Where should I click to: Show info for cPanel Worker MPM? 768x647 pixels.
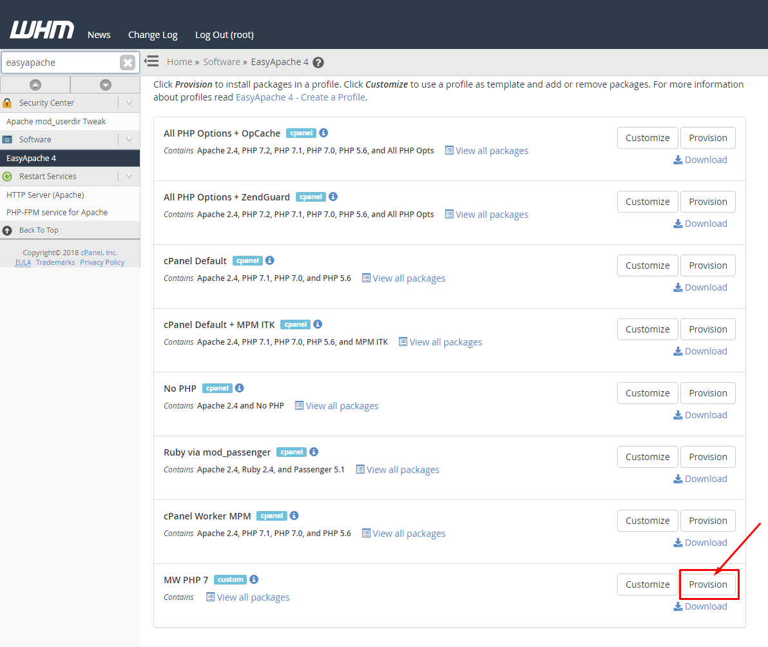click(294, 516)
